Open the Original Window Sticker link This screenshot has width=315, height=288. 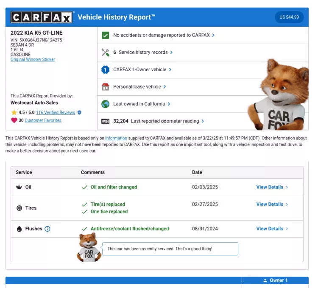(33, 60)
